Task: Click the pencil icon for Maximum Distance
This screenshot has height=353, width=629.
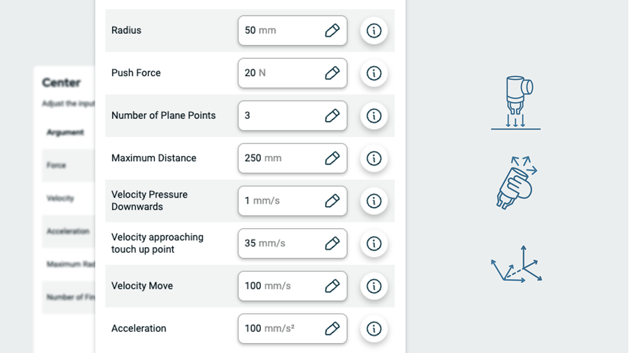Action: click(x=332, y=158)
